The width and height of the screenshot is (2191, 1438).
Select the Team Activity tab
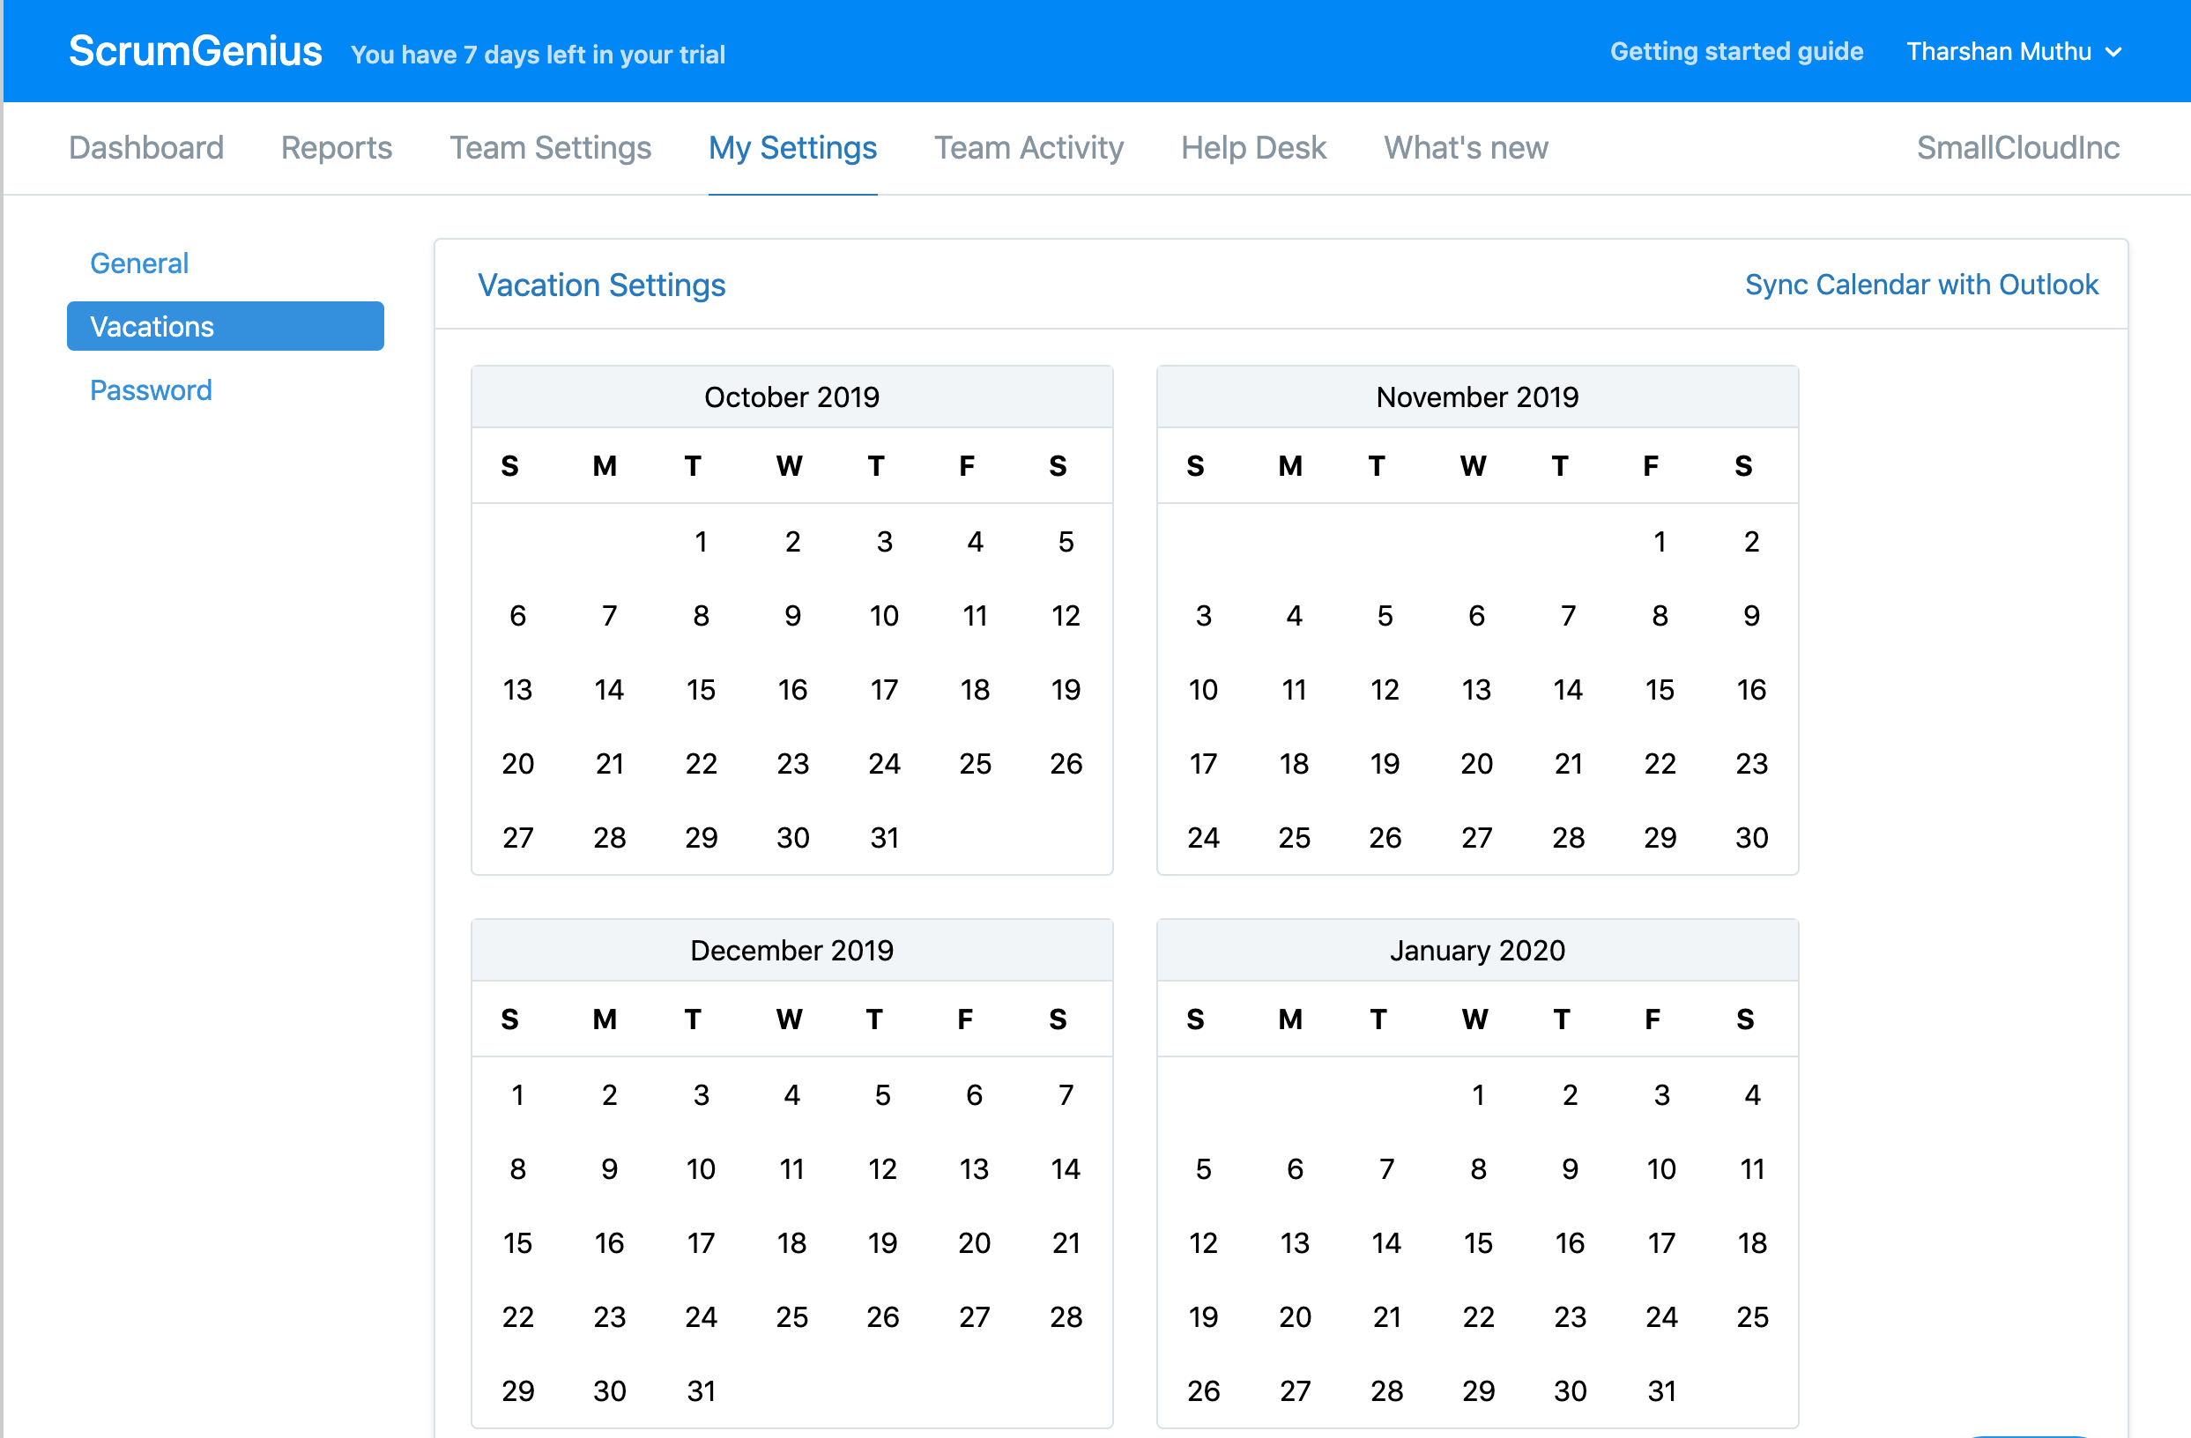[x=1029, y=147]
